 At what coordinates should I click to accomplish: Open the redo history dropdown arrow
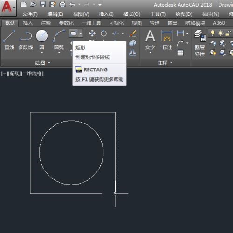(94, 4)
